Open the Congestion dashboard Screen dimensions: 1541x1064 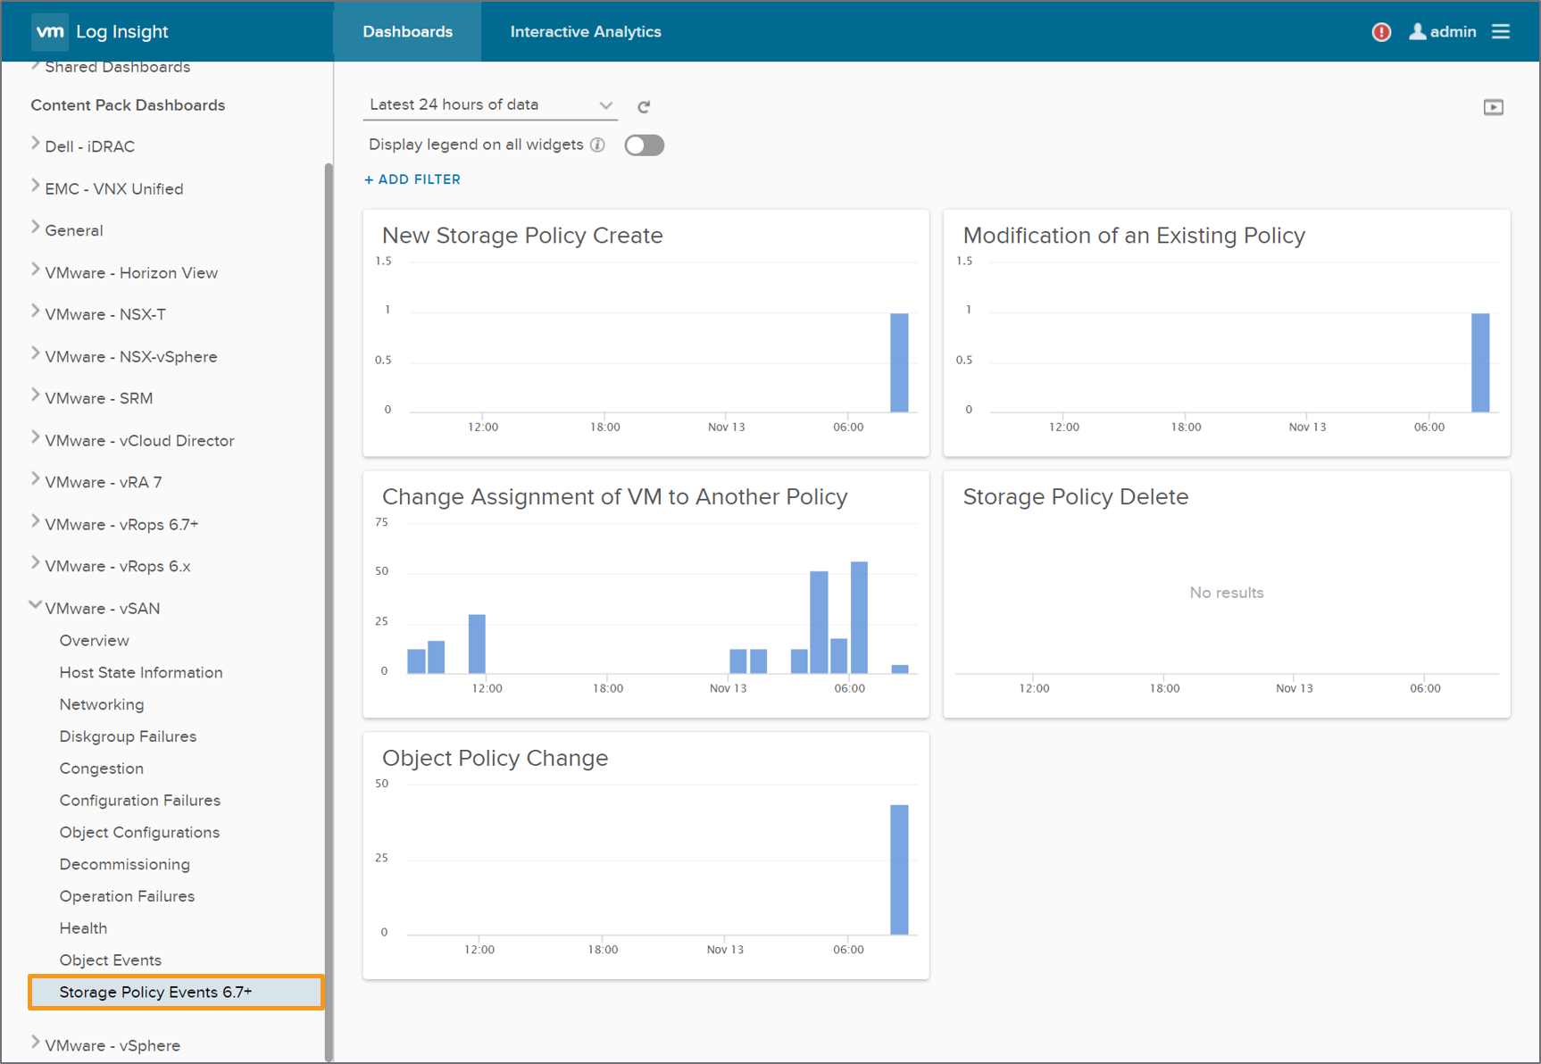pyautogui.click(x=101, y=769)
